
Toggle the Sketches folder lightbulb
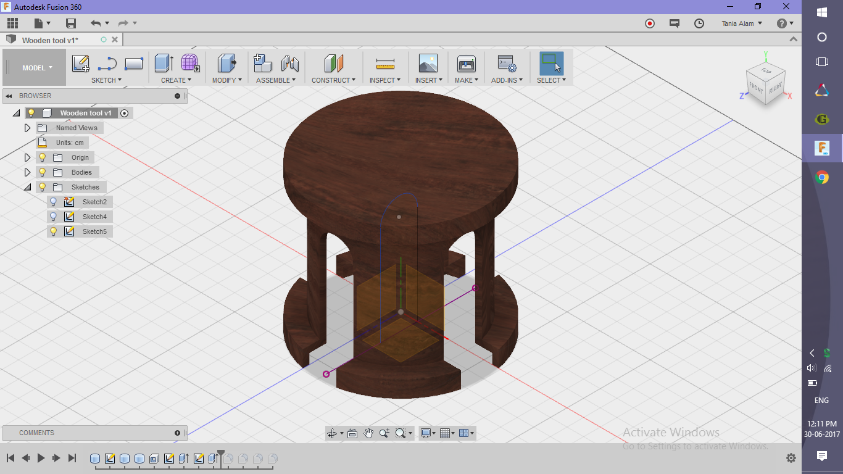point(43,187)
